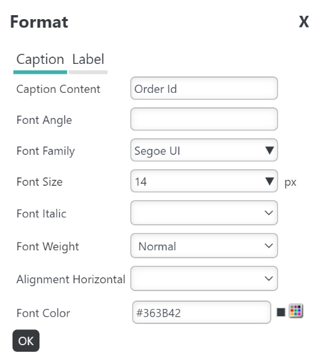Click the Font Italic chevron icon

click(x=269, y=213)
